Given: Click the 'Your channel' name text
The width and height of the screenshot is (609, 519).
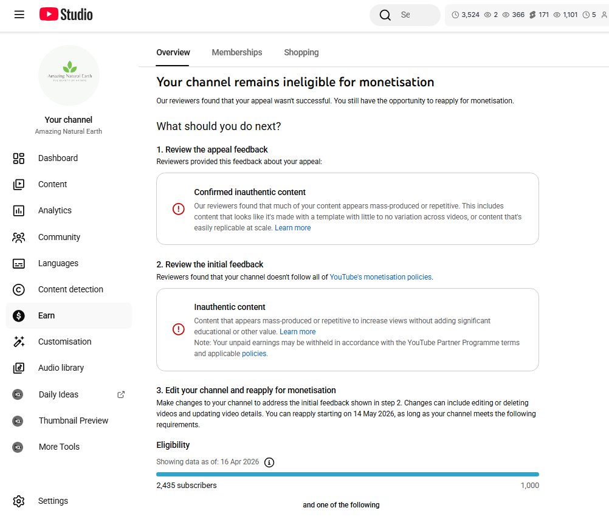Looking at the screenshot, I should (x=68, y=120).
